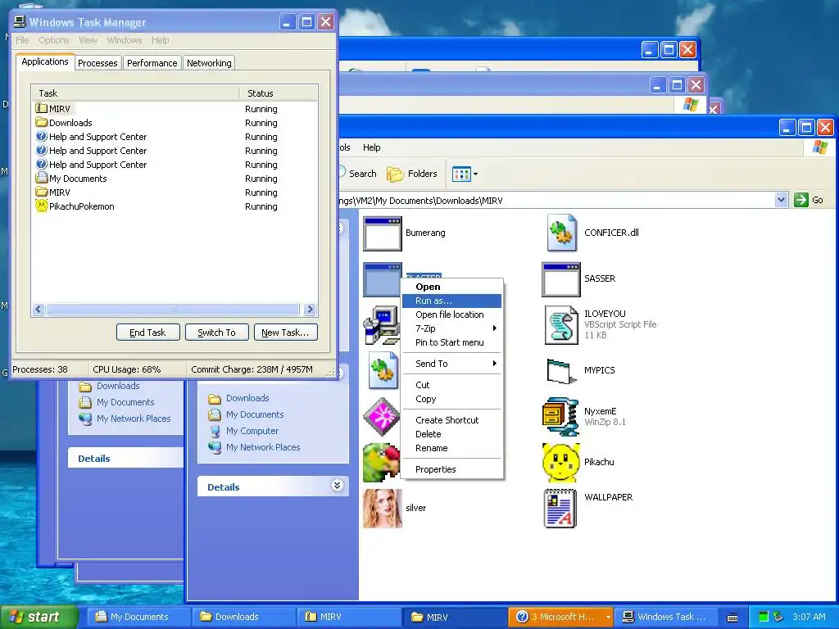Viewport: 839px width, 629px height.
Task: Select the WALLPAPER file icon
Action: (x=560, y=509)
